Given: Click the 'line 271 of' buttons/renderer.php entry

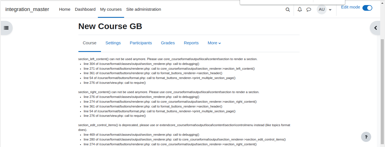Looking at the screenshot, I should 169,69.
